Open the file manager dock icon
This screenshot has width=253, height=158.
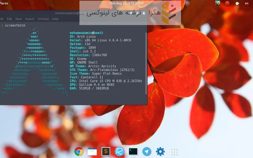pos(92,152)
